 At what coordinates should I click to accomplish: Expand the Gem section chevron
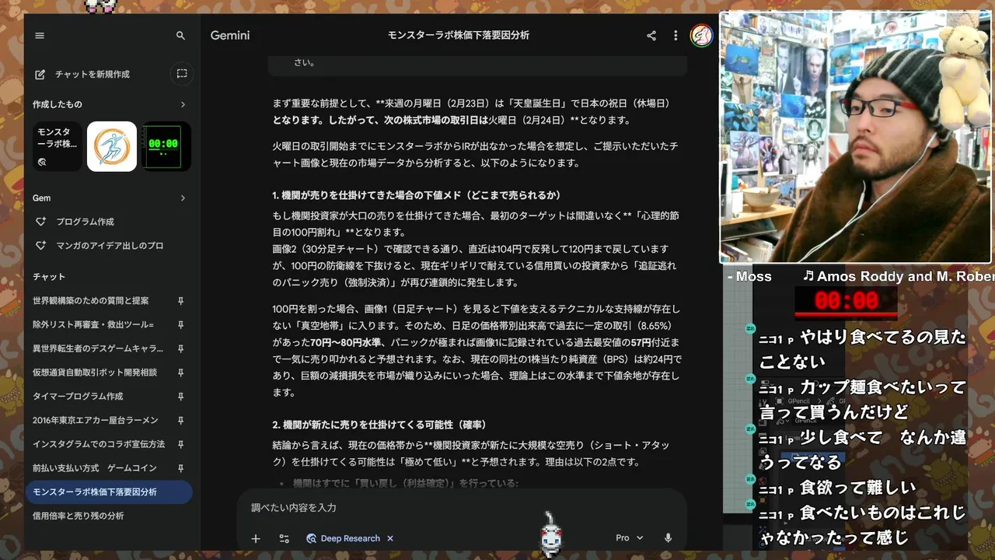tap(183, 198)
